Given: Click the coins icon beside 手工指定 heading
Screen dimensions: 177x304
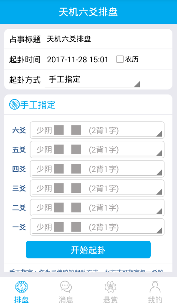Looking at the screenshot, I should (15, 105).
